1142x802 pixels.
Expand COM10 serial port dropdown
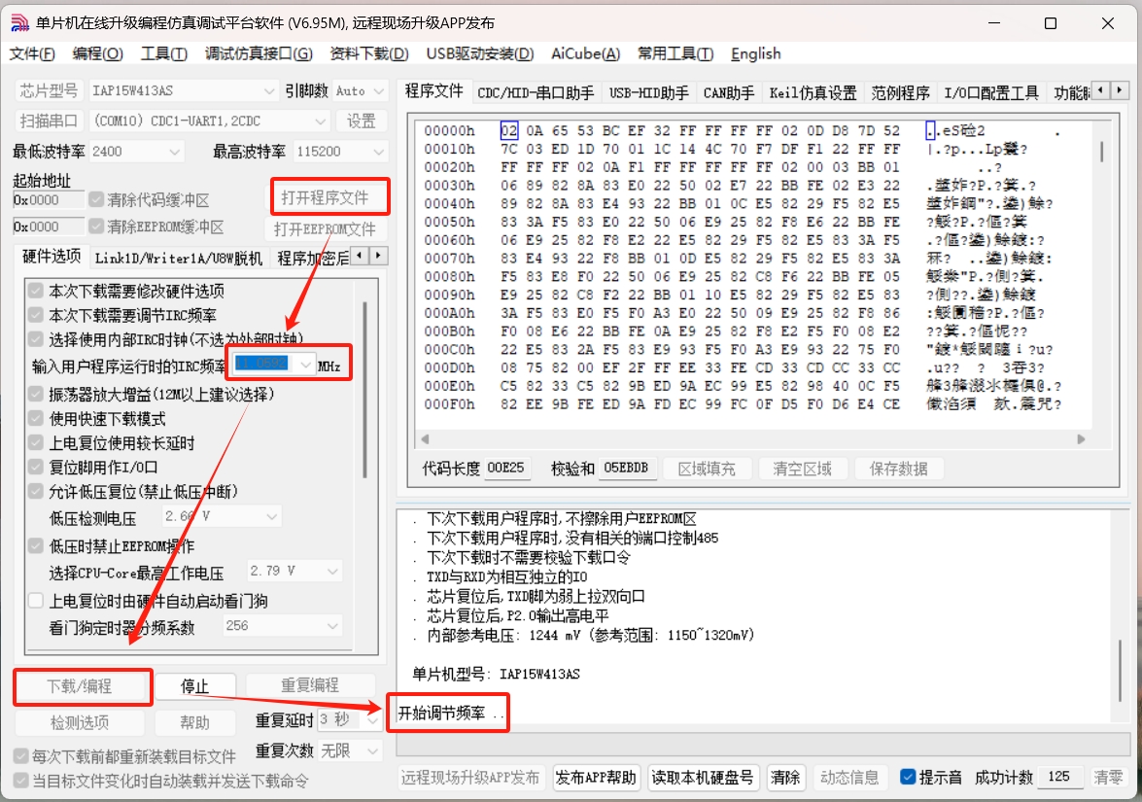coord(320,121)
